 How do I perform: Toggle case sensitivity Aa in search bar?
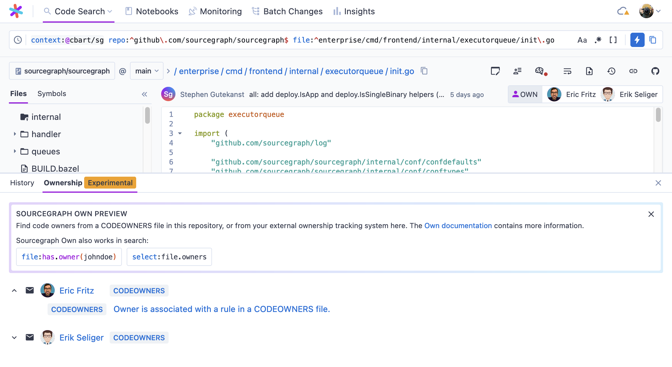[x=582, y=40]
